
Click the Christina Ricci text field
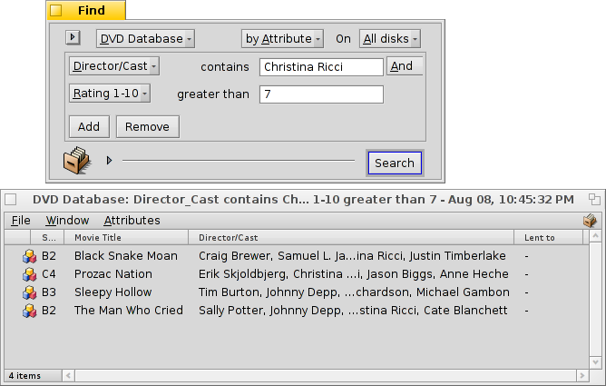(321, 67)
